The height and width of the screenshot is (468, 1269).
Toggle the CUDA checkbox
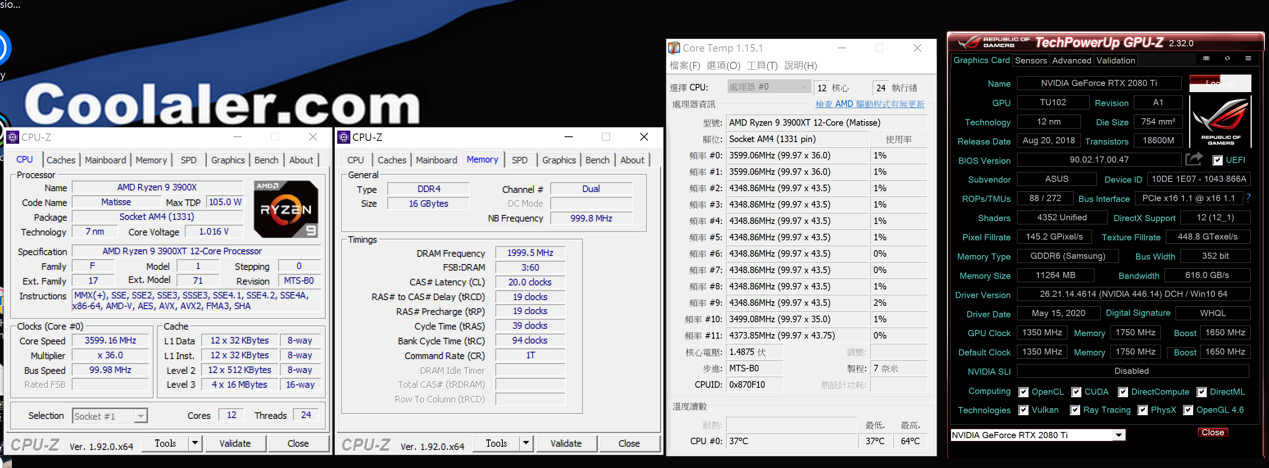click(1076, 392)
